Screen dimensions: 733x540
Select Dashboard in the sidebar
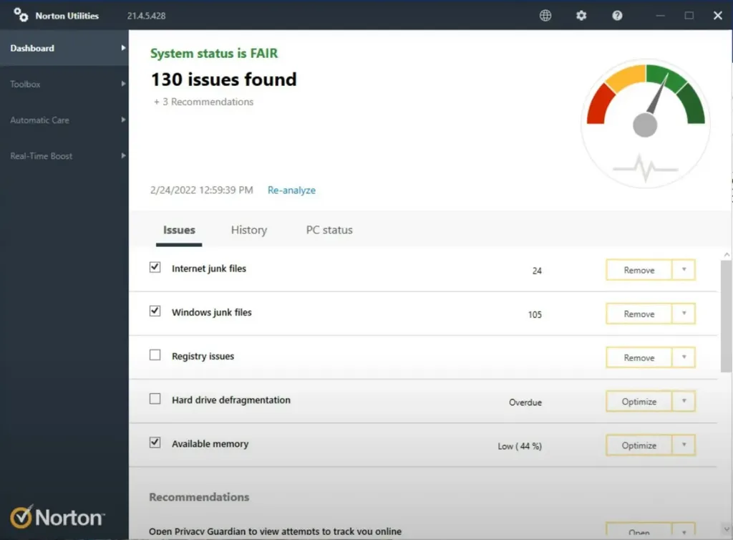(64, 48)
